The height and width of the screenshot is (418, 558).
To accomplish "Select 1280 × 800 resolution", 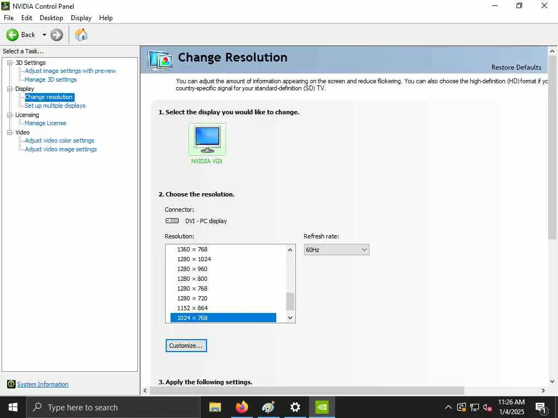I will [192, 279].
